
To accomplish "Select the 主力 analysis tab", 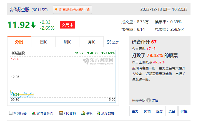I will 135,111.
